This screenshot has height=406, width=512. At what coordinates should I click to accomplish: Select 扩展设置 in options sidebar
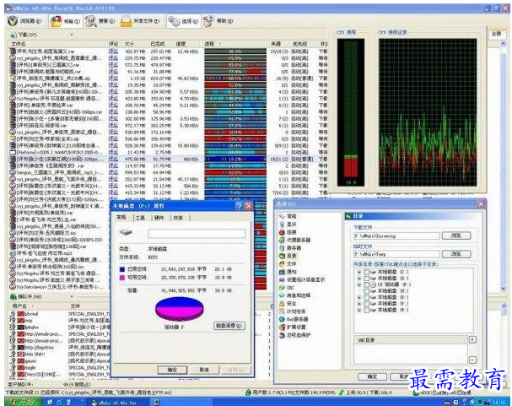293,327
